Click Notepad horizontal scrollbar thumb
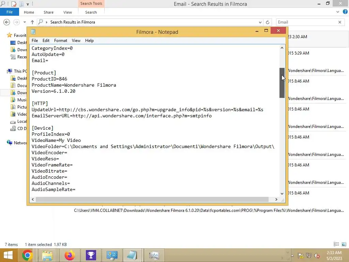Image resolution: width=349 pixels, height=262 pixels. pos(152,199)
